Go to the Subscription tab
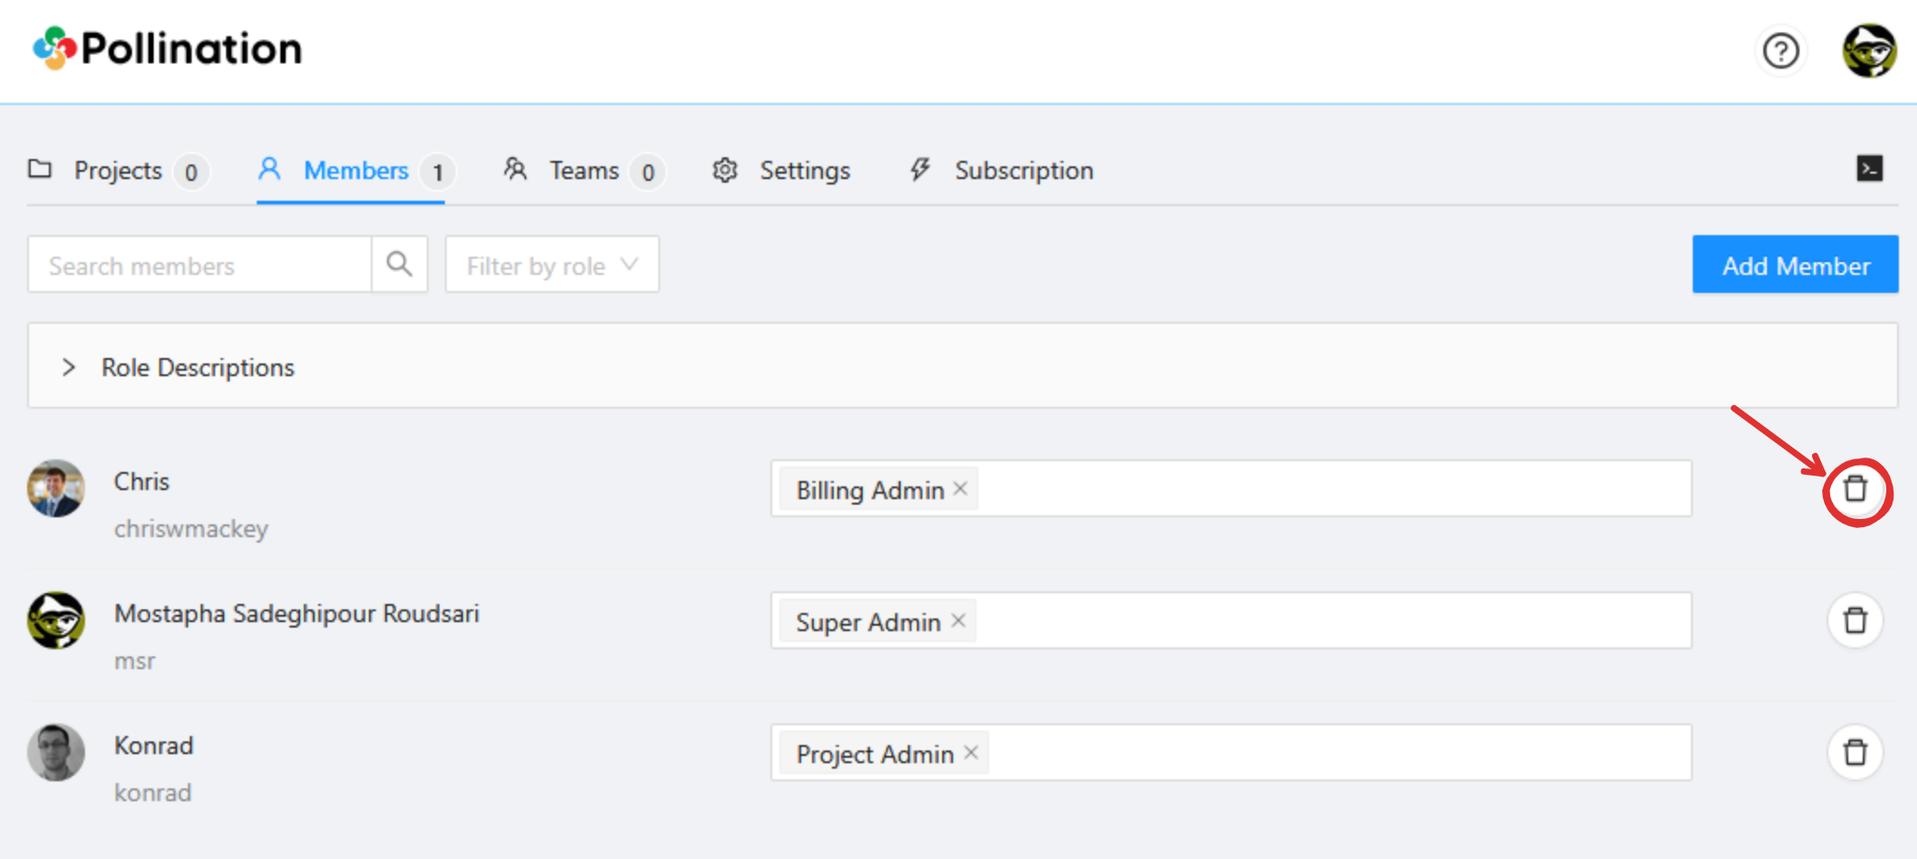The height and width of the screenshot is (859, 1917). tap(1023, 171)
